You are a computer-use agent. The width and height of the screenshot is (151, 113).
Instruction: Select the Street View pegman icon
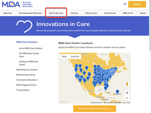[127, 84]
